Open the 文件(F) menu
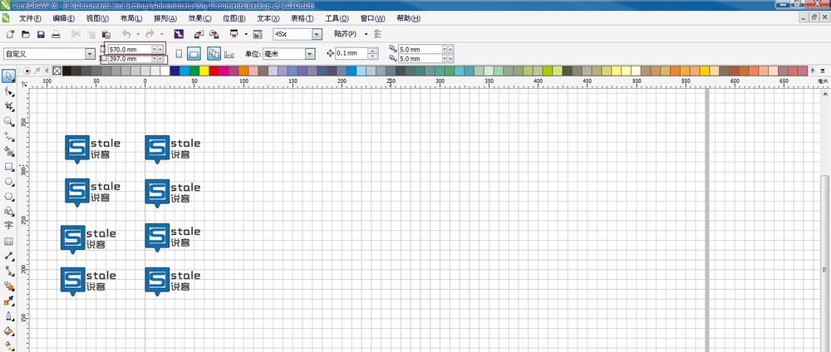 [30, 18]
